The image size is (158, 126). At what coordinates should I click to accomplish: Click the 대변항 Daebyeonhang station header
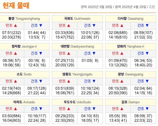[77, 47]
